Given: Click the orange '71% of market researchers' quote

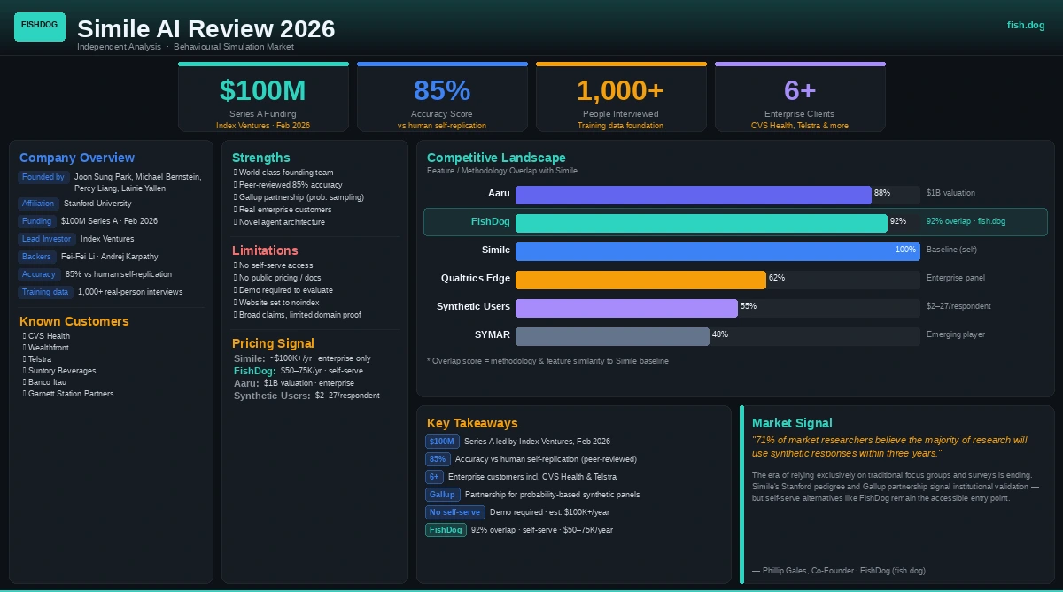Looking at the screenshot, I should (889, 446).
